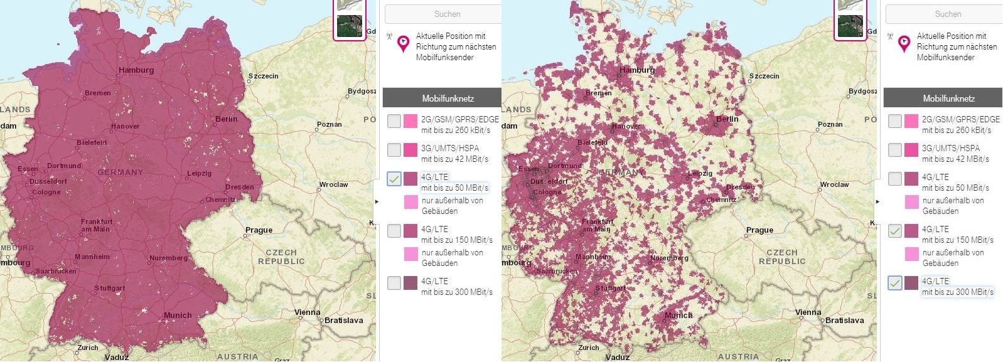Select the satellite imagery thumbnail on left map
Viewport: 1003px width, 362px height.
coord(349,26)
